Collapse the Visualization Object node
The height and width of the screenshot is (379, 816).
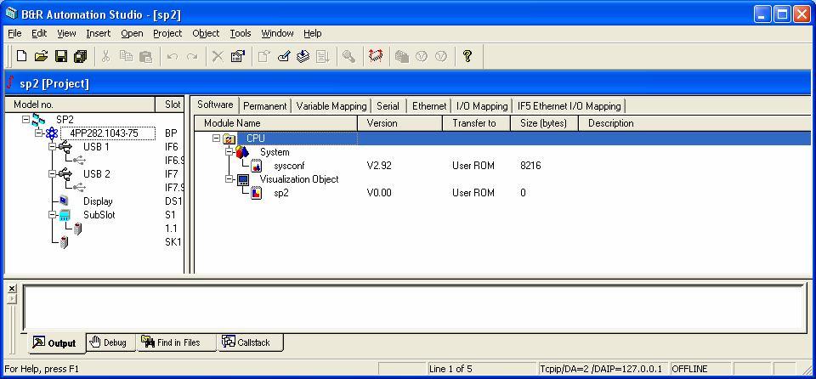pyautogui.click(x=229, y=179)
